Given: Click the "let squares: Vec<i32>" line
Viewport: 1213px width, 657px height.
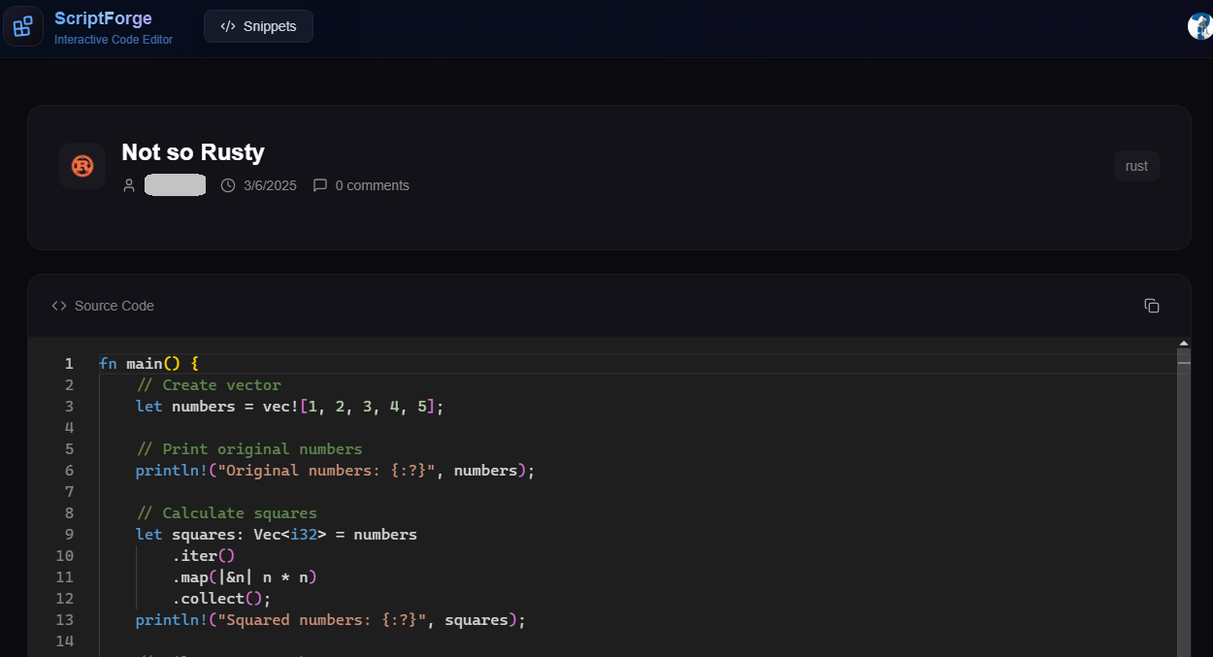Looking at the screenshot, I should pyautogui.click(x=277, y=535).
